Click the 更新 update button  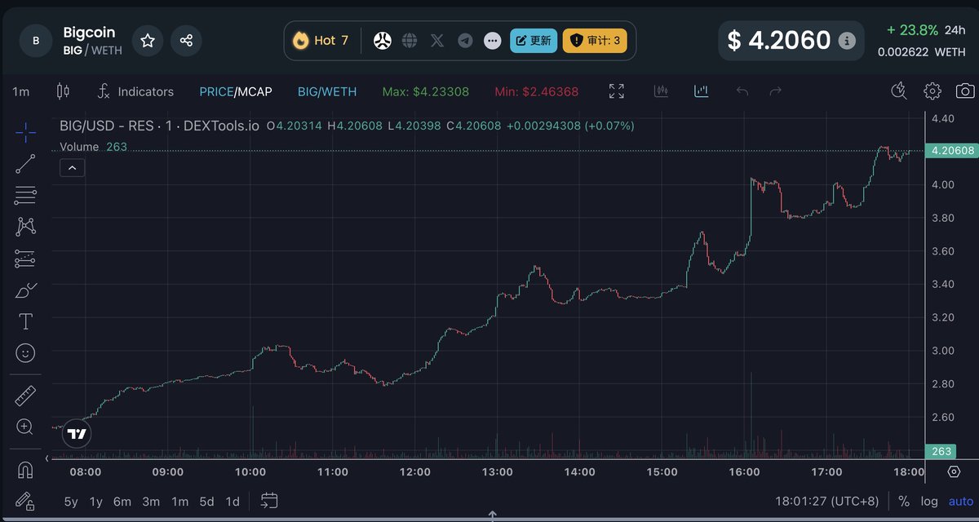(x=534, y=40)
